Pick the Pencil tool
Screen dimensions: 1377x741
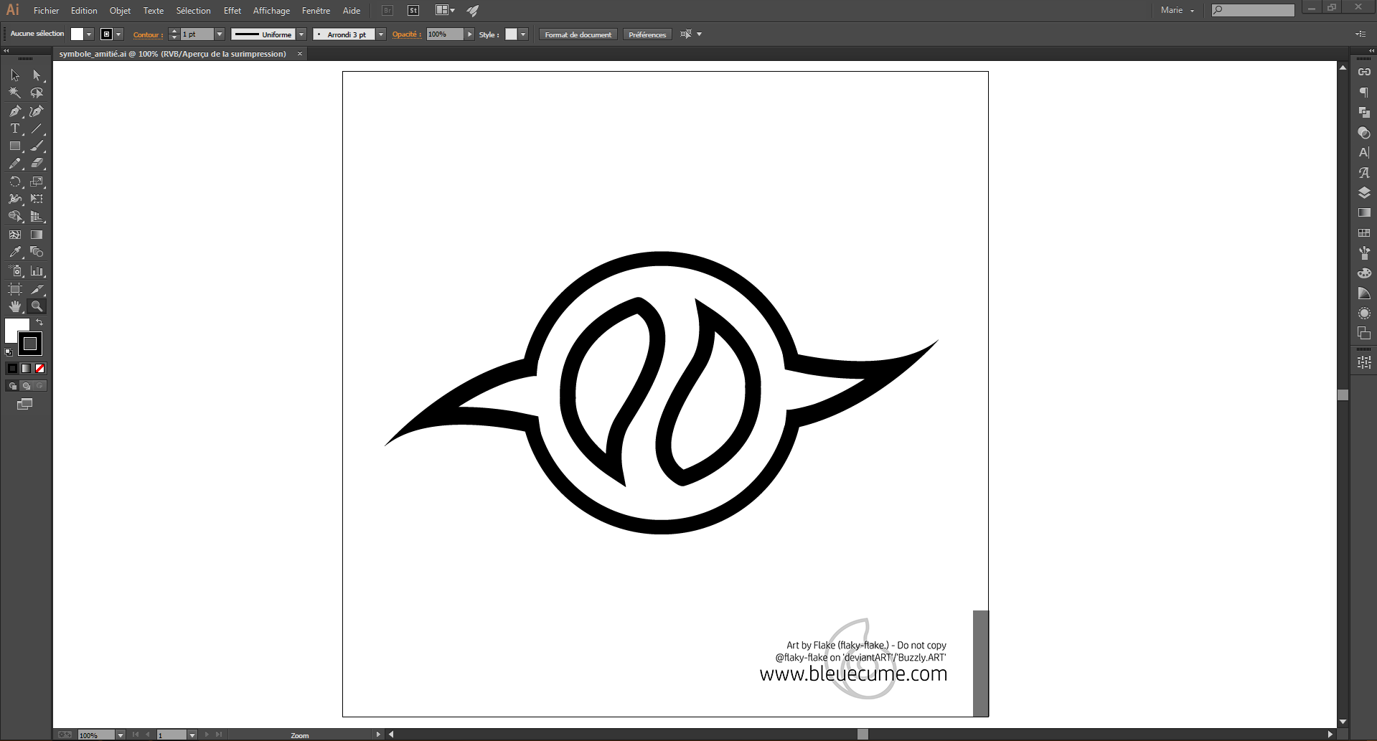click(x=15, y=164)
